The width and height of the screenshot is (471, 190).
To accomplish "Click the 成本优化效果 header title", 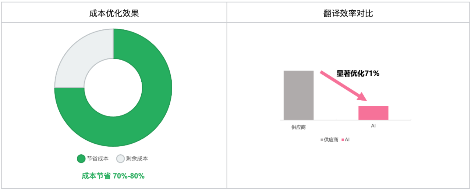I will (x=114, y=13).
